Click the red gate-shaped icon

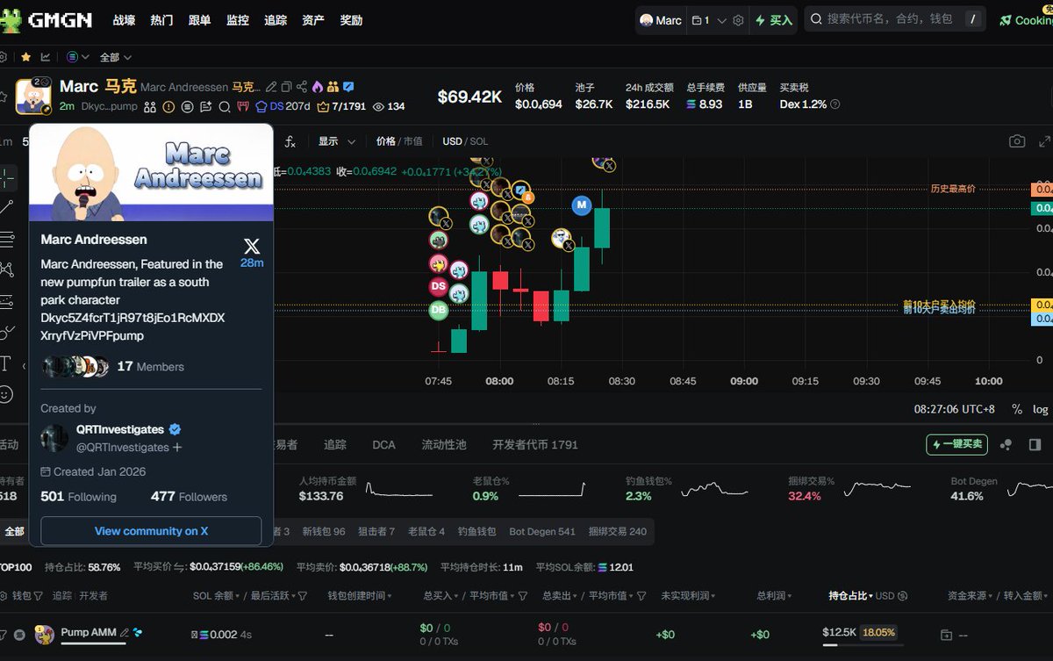coord(242,107)
